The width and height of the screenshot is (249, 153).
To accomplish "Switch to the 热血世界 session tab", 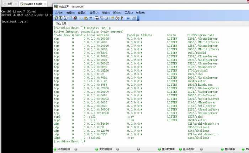I will click(x=62, y=23).
